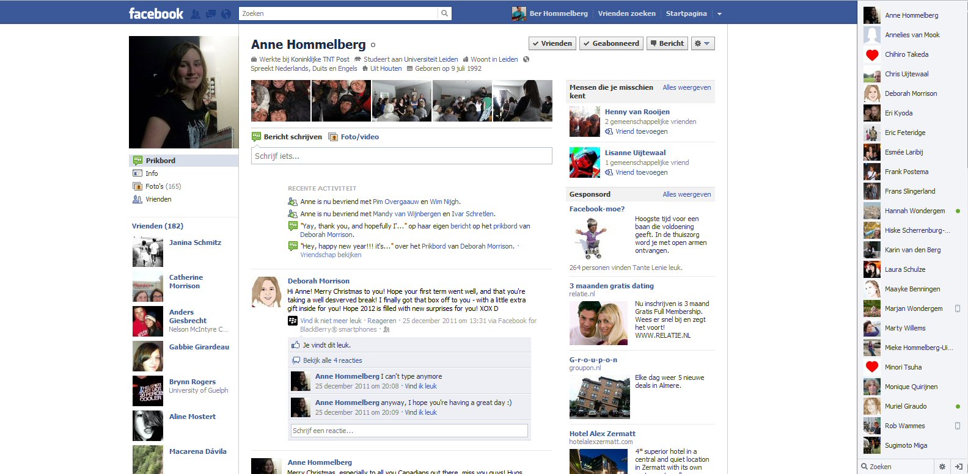Open Gabbie Girardeau friend profile
The height and width of the screenshot is (474, 968).
coord(199,347)
